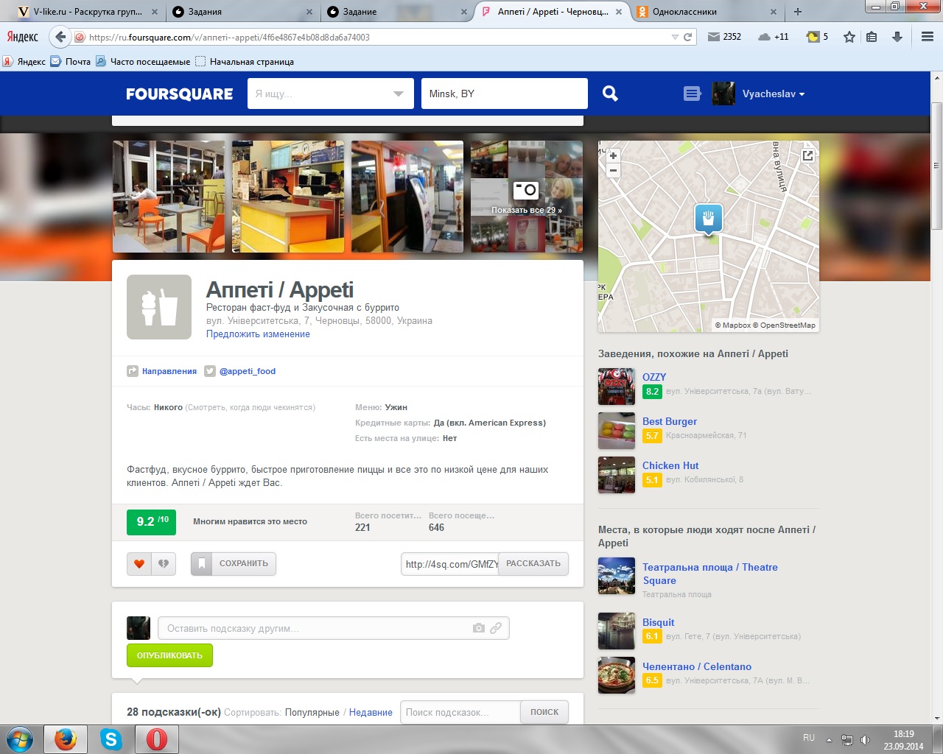
Task: Click the Appeti venue category icon
Action: click(x=159, y=307)
